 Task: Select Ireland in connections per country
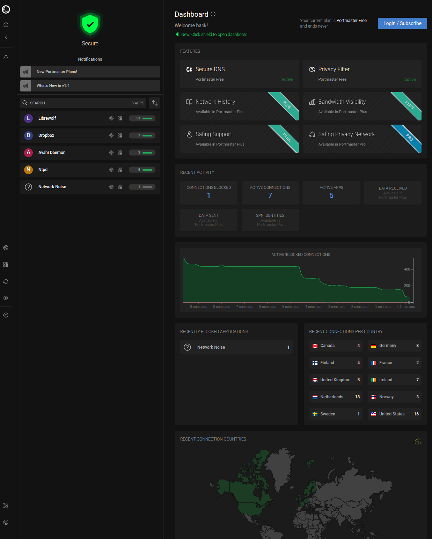pos(395,380)
